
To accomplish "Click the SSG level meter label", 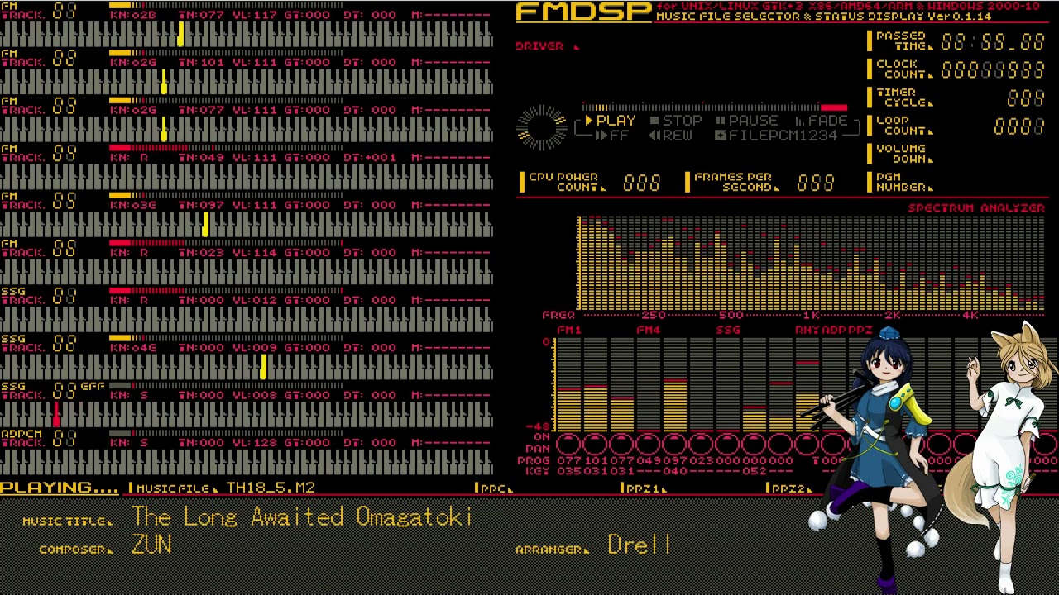I will [x=728, y=330].
